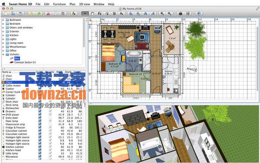This screenshot has height=163, width=260.
Task: Toggle Visible checkbox for Floor lamp row
Action: click(x=40, y=121)
